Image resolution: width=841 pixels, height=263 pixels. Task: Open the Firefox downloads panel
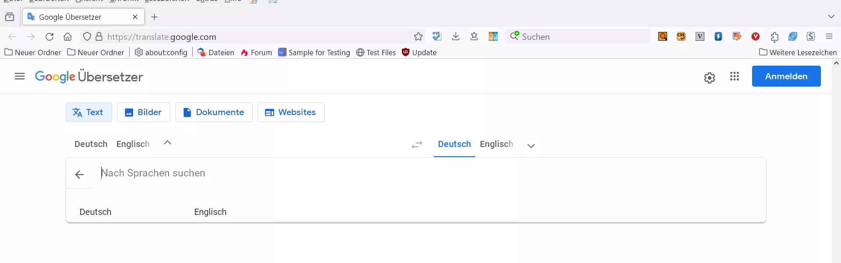pyautogui.click(x=456, y=37)
